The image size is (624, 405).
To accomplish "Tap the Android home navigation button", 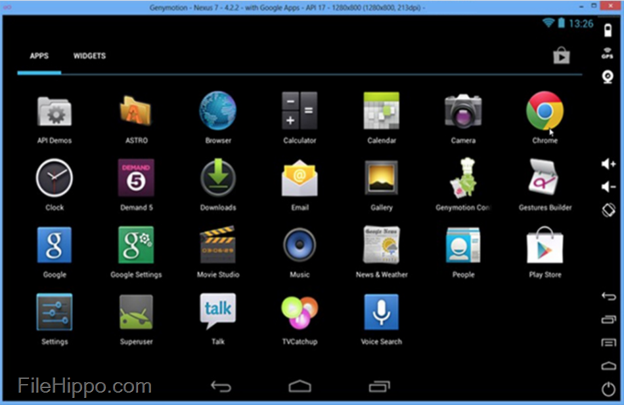I will pos(300,387).
